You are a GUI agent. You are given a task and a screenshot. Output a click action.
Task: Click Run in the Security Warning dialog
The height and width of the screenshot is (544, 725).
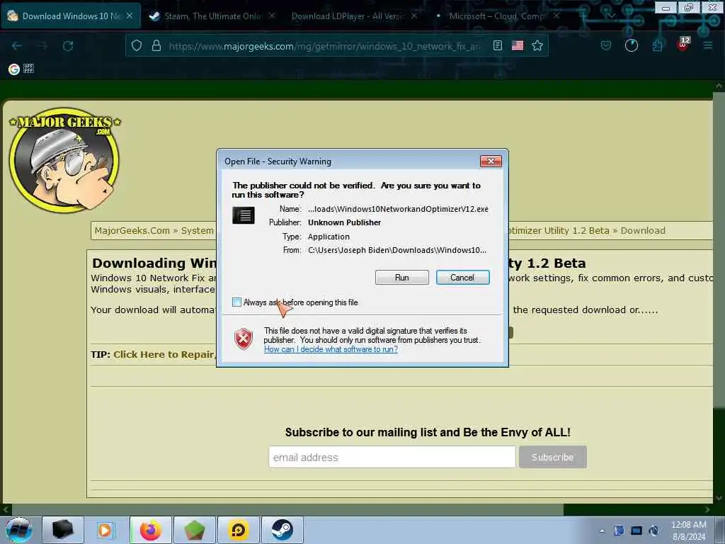401,278
